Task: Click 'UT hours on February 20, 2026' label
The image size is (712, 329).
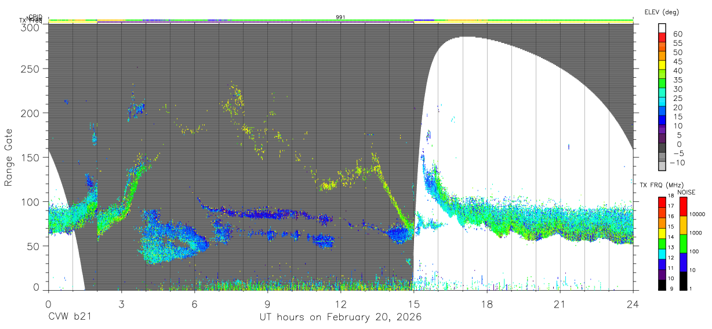Action: [x=340, y=317]
